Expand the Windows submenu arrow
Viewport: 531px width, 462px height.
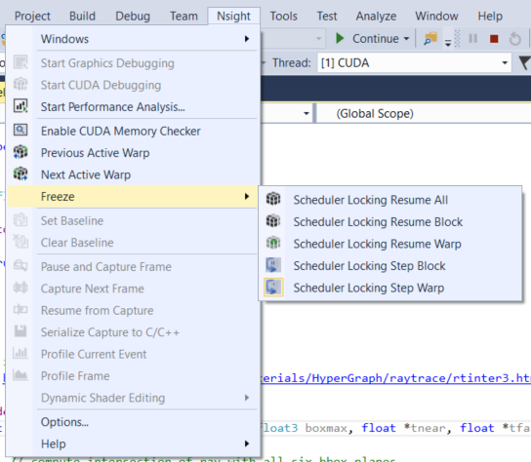point(247,39)
